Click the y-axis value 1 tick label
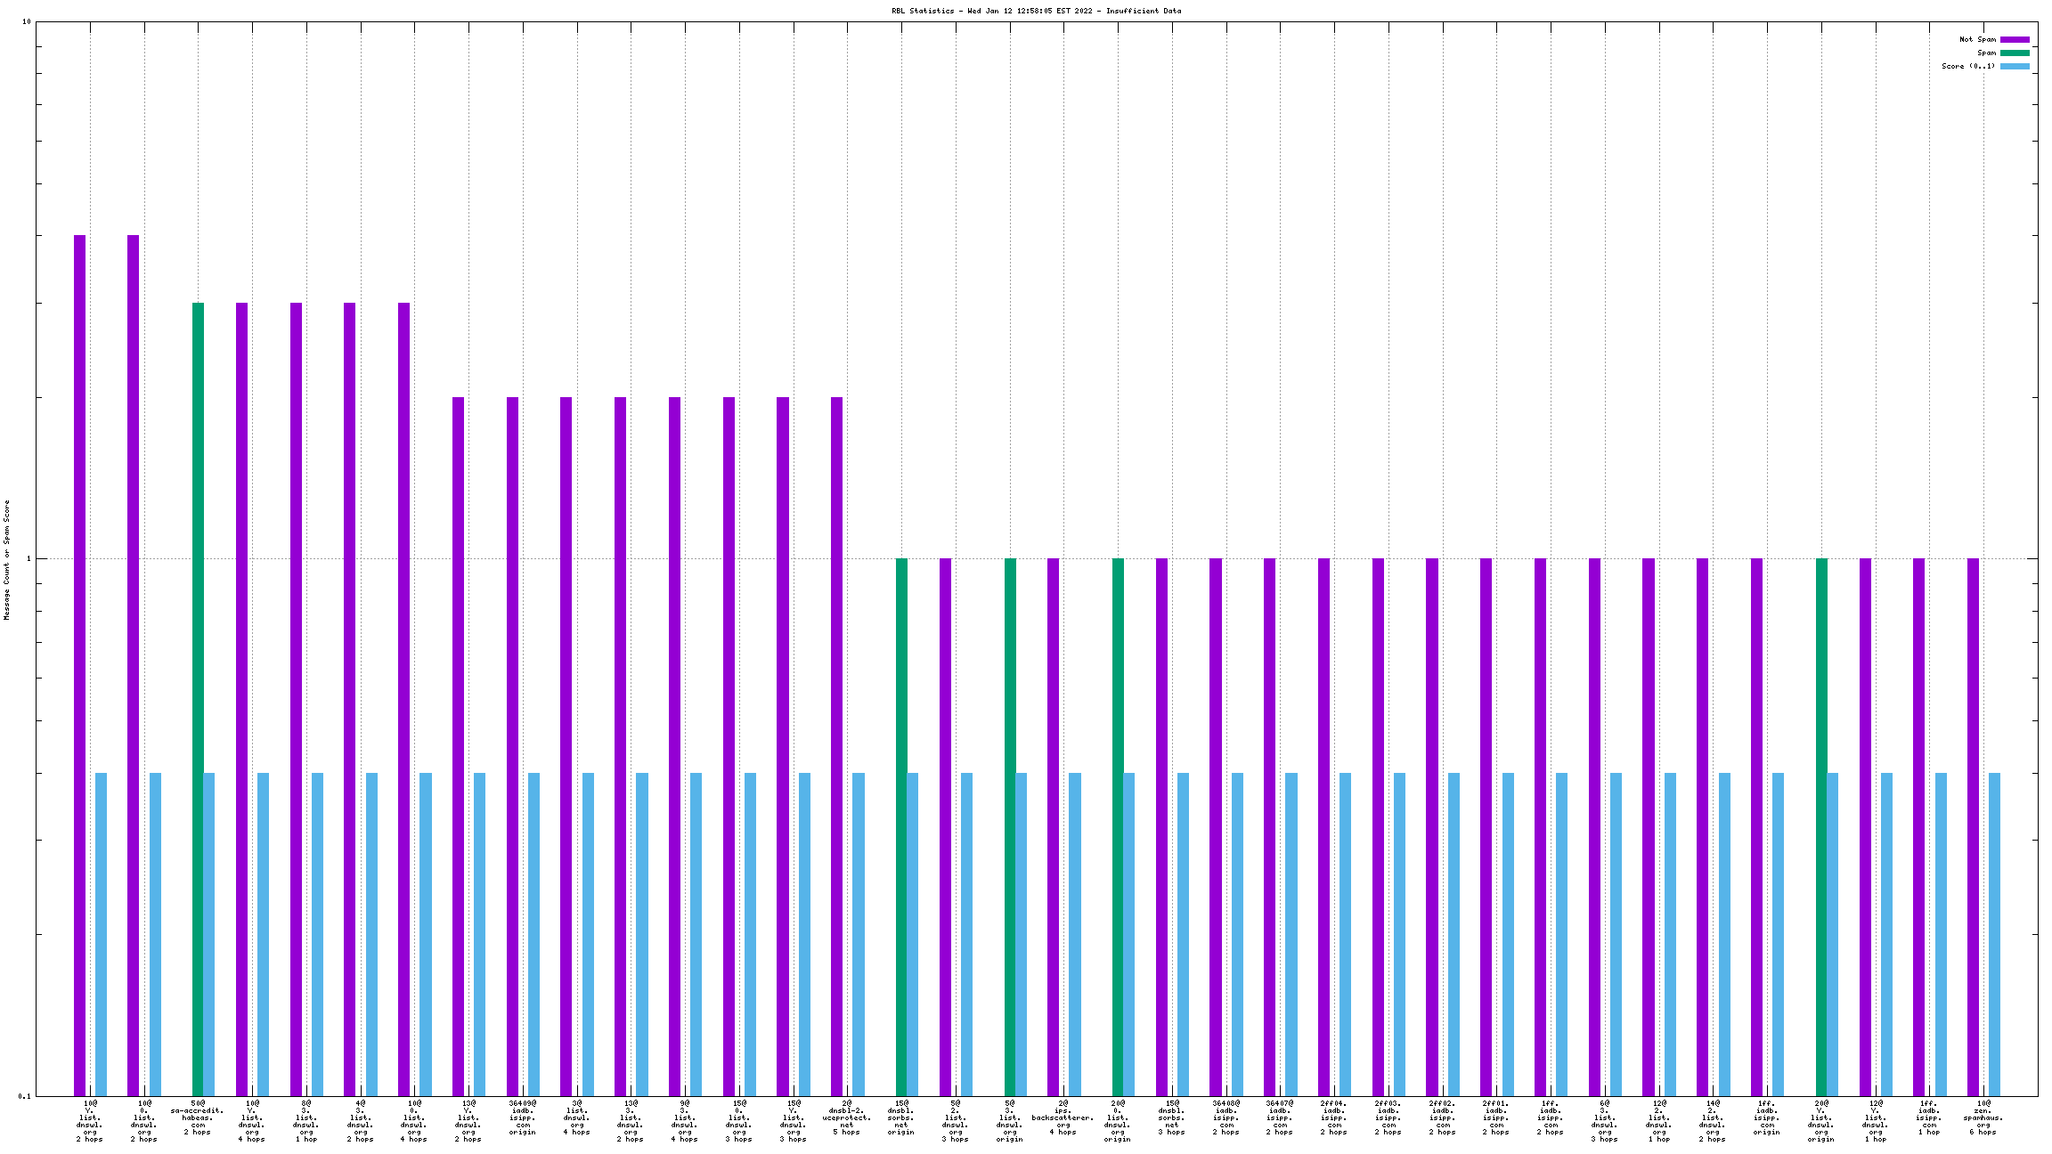The height and width of the screenshot is (1154, 2052). (28, 559)
